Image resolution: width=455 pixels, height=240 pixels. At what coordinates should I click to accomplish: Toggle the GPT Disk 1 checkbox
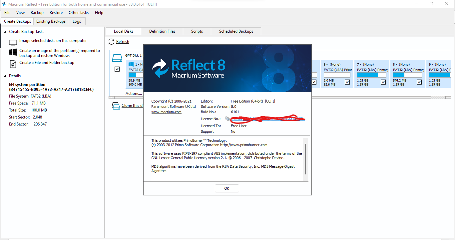[117, 69]
